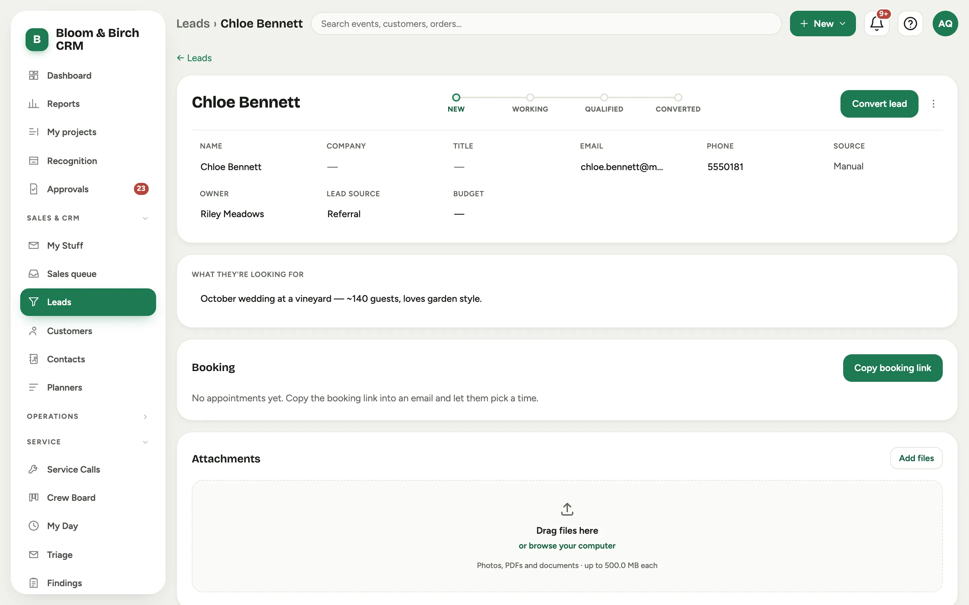
Task: Go to Planners in the sidebar
Action: 88,387
